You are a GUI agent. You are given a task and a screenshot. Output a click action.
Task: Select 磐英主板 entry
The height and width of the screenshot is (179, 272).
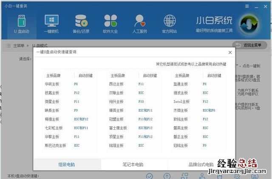181,128
